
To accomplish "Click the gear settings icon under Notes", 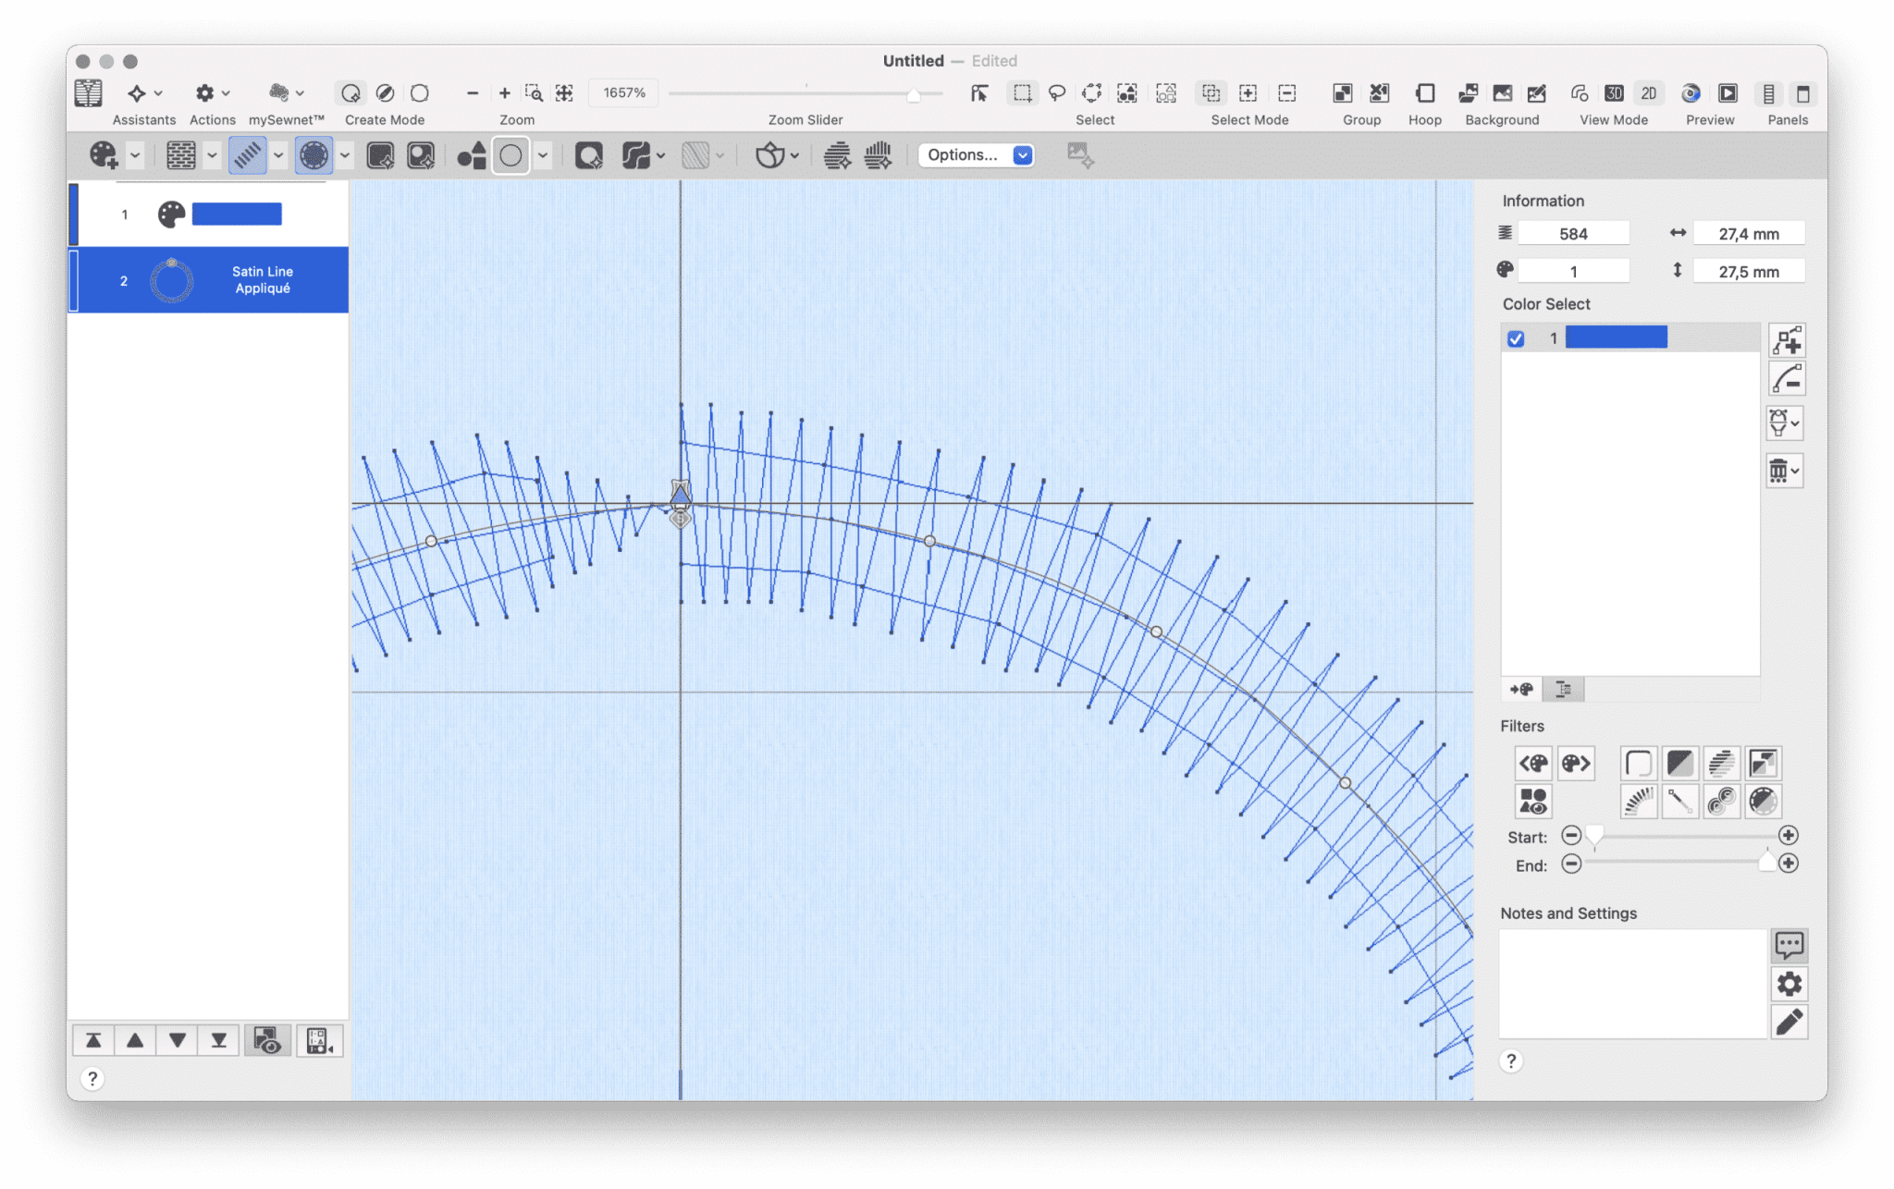I will [x=1789, y=984].
